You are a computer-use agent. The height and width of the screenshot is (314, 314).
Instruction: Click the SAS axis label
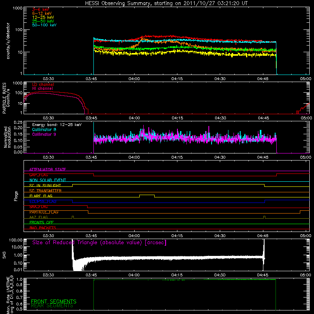4,255
